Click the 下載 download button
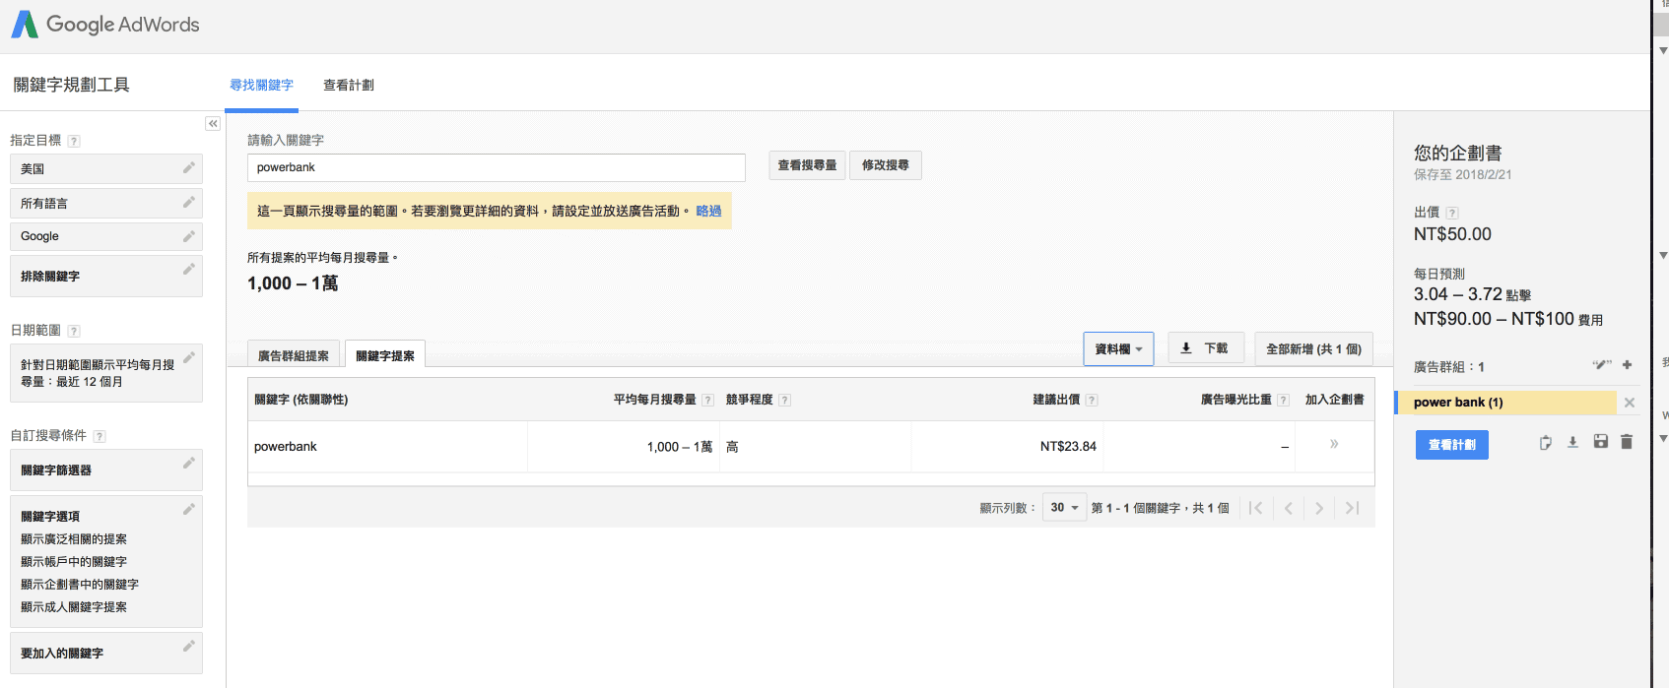 pos(1206,348)
